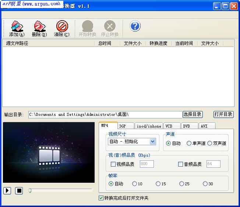240x207 pixels.
Task: Switch to the ipod/iphone tab
Action: (x=149, y=126)
